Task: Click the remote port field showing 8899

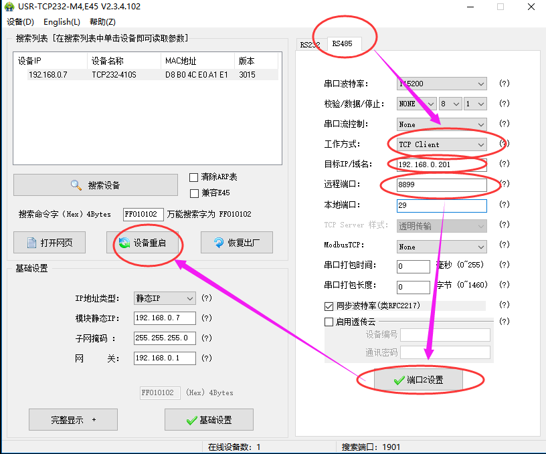Action: [441, 185]
